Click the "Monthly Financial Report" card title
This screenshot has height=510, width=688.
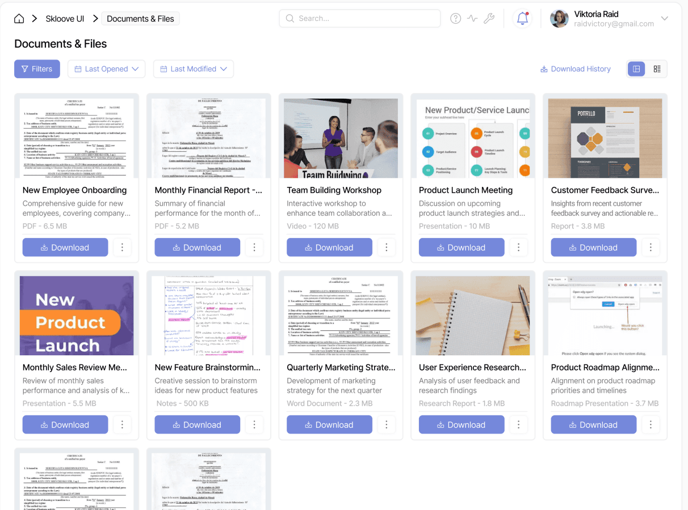click(208, 190)
